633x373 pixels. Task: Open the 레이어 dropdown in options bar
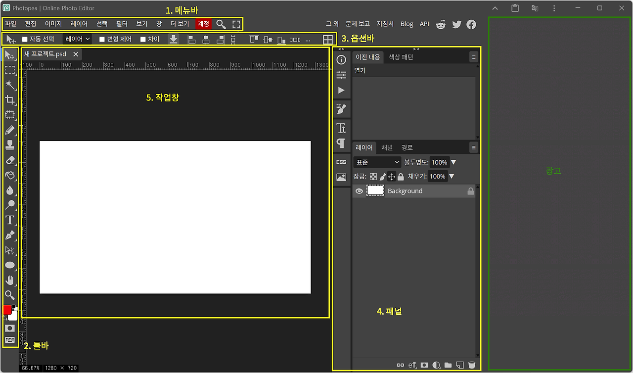click(78, 39)
